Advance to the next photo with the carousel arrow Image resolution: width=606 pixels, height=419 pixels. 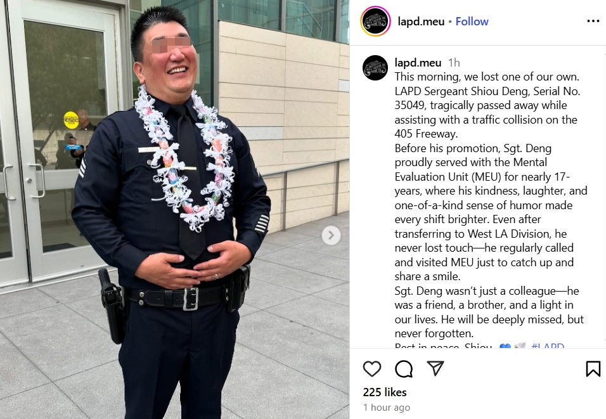pos(331,235)
